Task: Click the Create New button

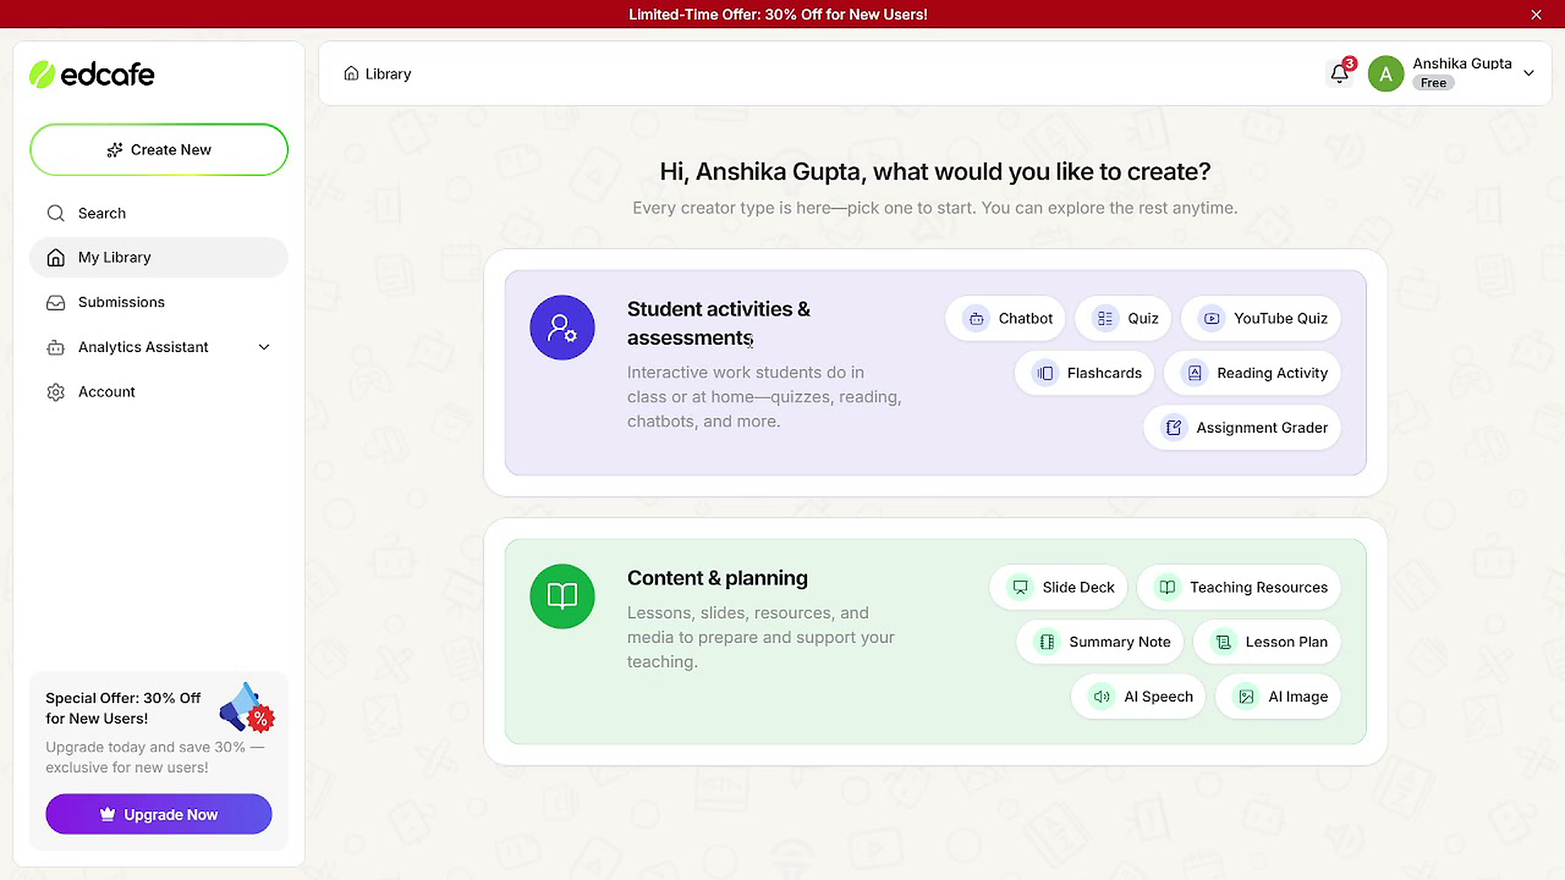Action: [x=158, y=150]
